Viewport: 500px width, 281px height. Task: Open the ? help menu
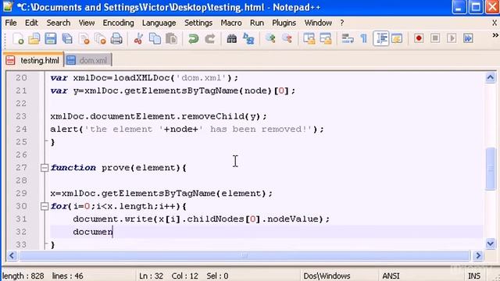(x=342, y=23)
